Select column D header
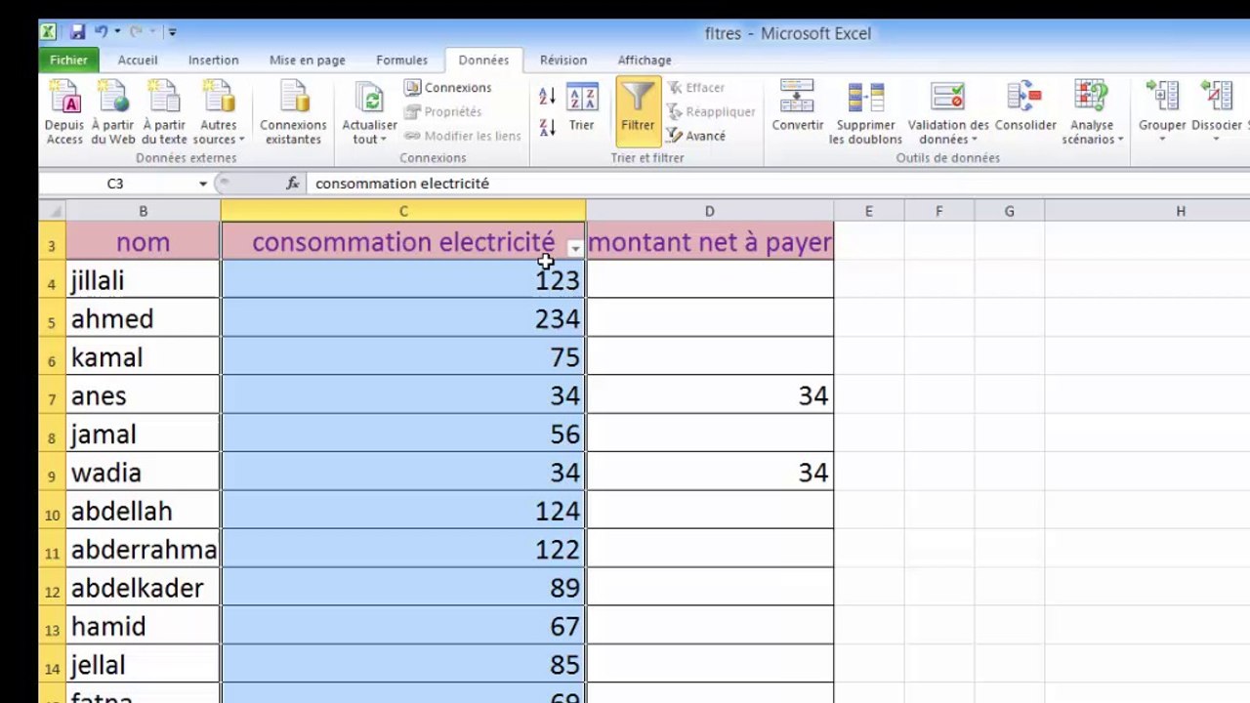This screenshot has width=1250, height=703. tap(710, 211)
